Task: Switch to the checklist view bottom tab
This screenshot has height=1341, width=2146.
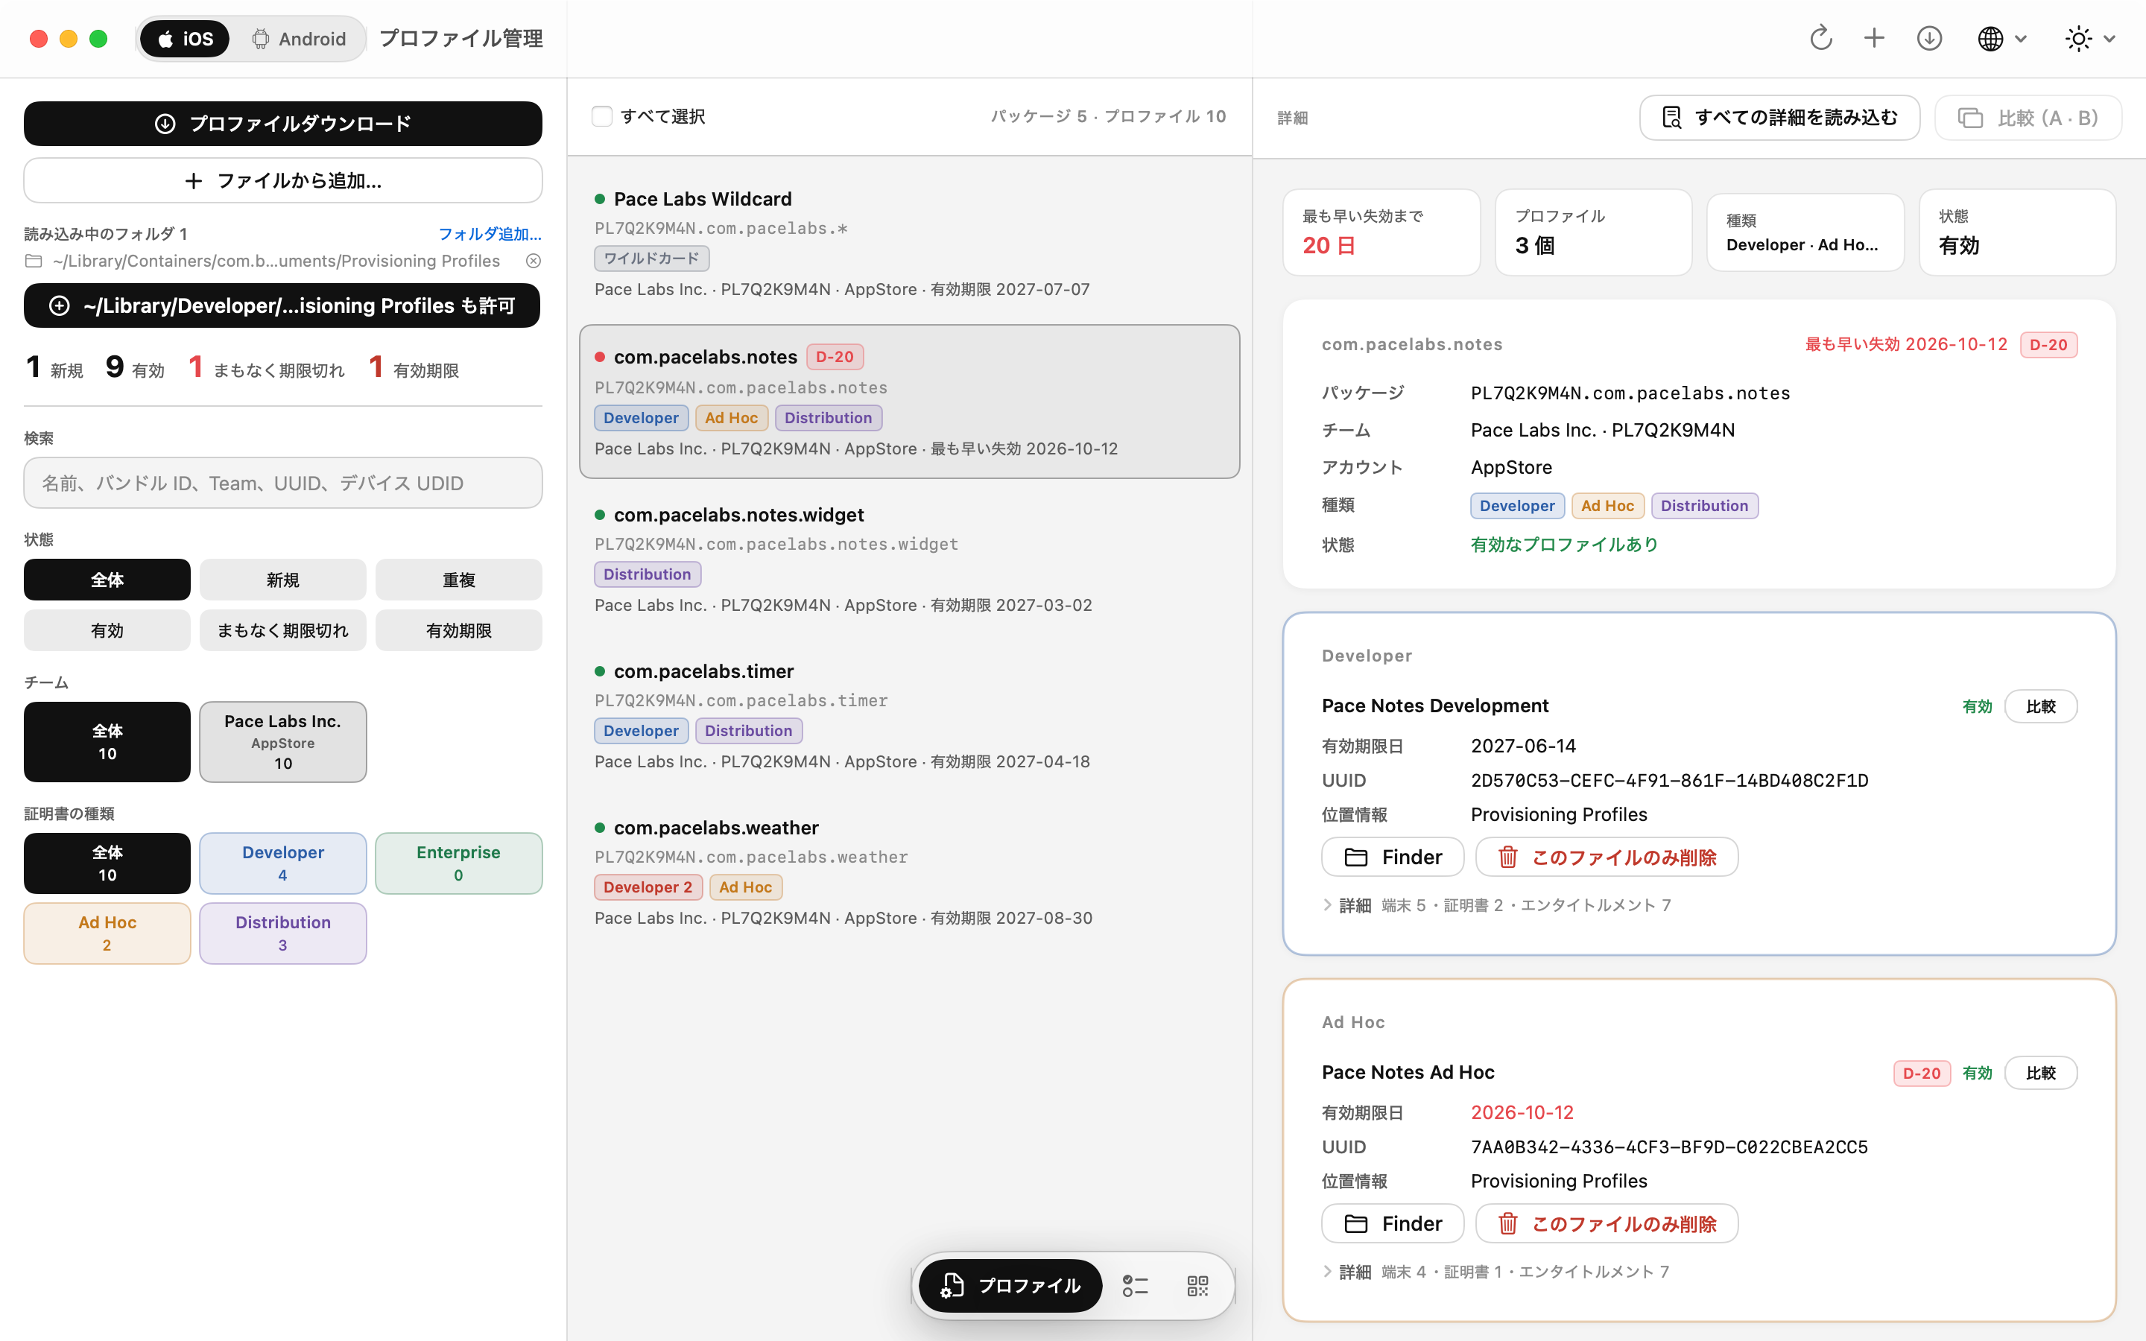Action: [x=1135, y=1286]
